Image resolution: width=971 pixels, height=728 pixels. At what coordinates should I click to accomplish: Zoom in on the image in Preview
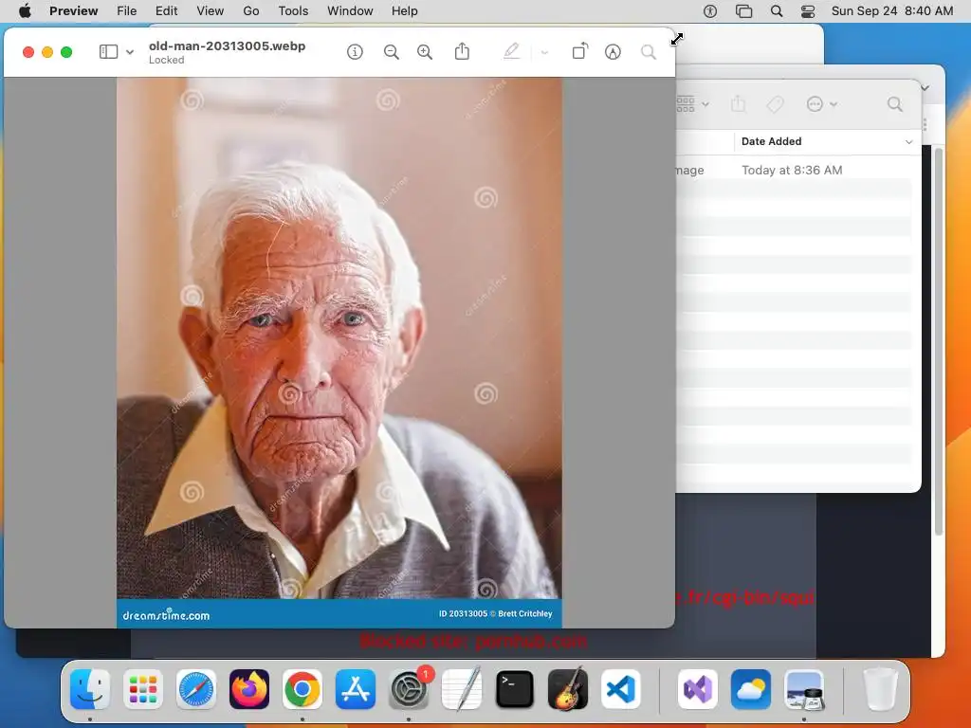tap(425, 52)
